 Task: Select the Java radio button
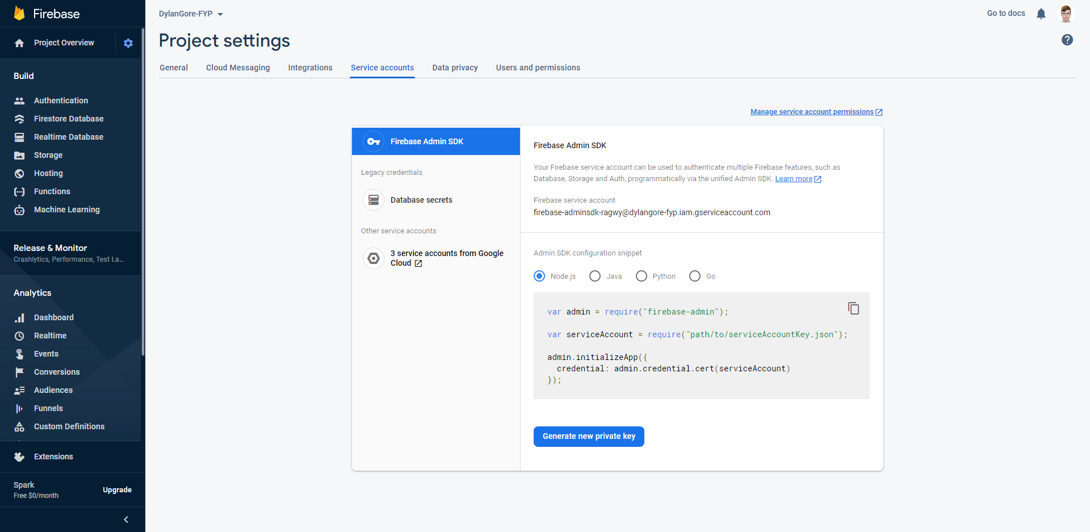[595, 276]
